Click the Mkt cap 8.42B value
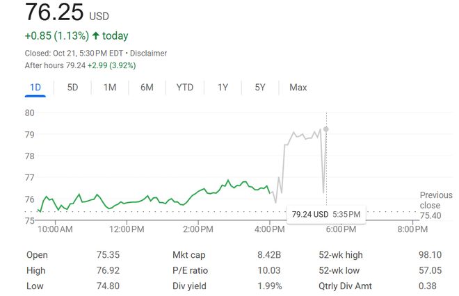Screen dimensions: 459x296 tap(269, 255)
